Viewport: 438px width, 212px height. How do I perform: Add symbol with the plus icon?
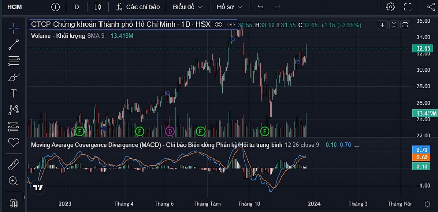tap(55, 7)
